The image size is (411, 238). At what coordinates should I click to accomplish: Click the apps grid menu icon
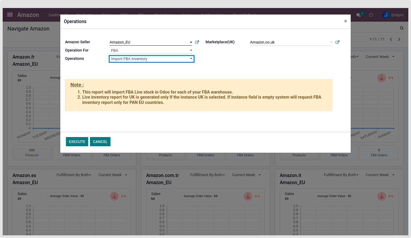(10, 15)
